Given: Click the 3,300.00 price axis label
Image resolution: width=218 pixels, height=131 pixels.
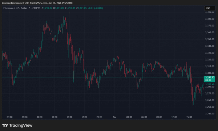Looking at the screenshot, I should tap(210, 73).
